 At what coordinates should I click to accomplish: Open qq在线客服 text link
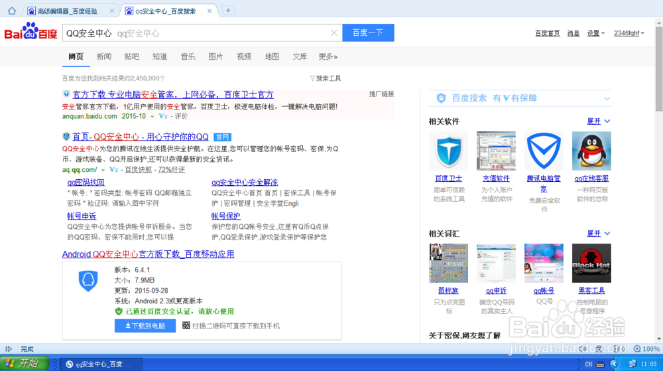(x=591, y=179)
